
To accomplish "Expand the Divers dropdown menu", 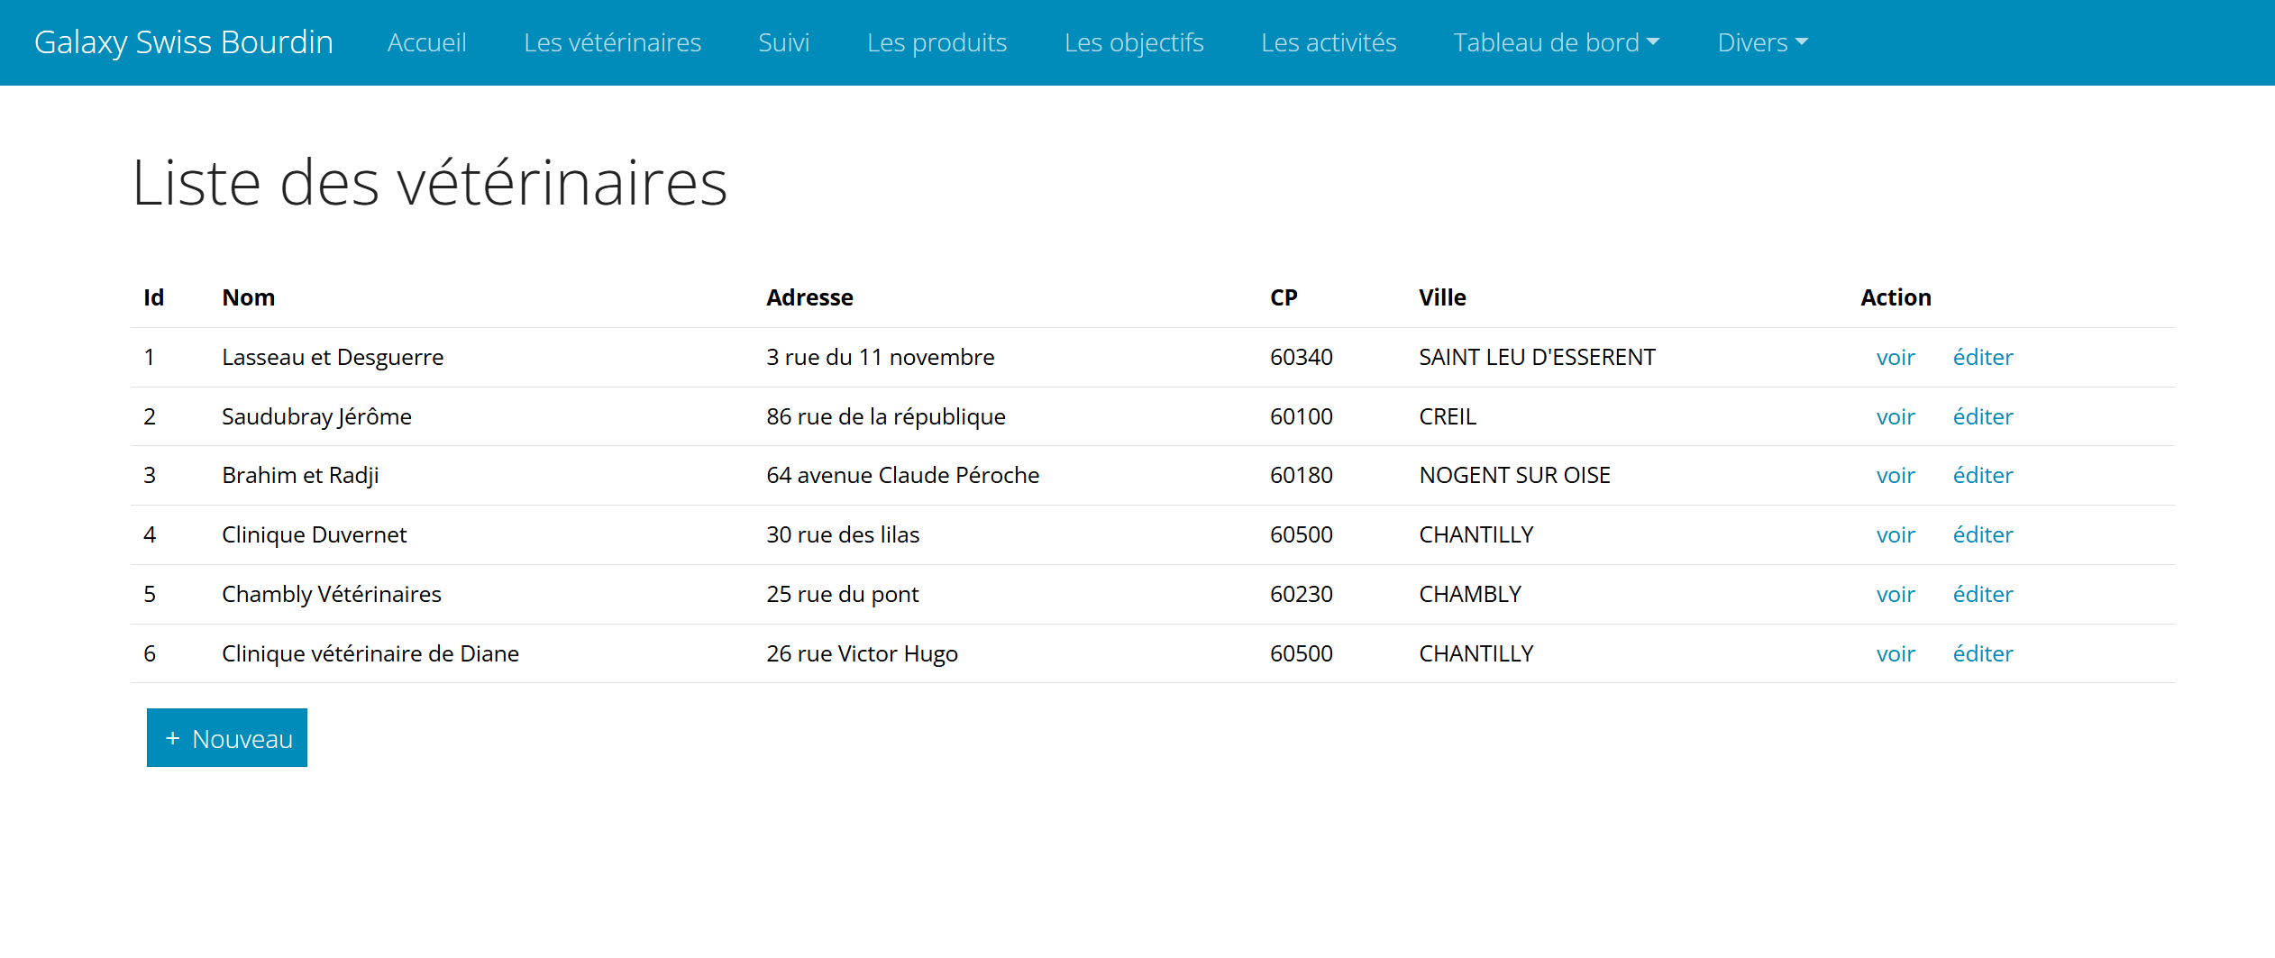I will pyautogui.click(x=1762, y=42).
